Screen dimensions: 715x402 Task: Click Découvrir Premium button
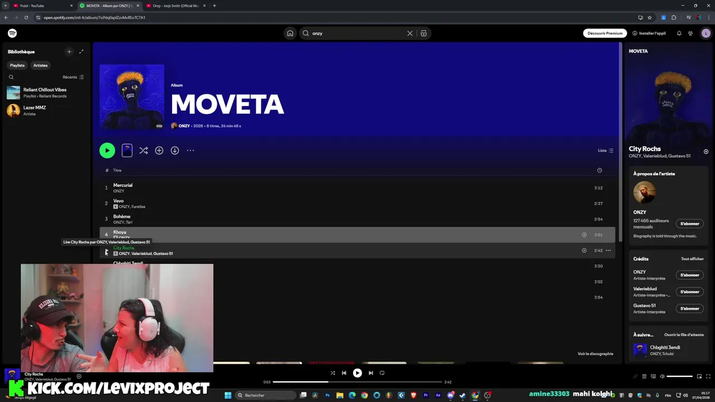(x=605, y=33)
